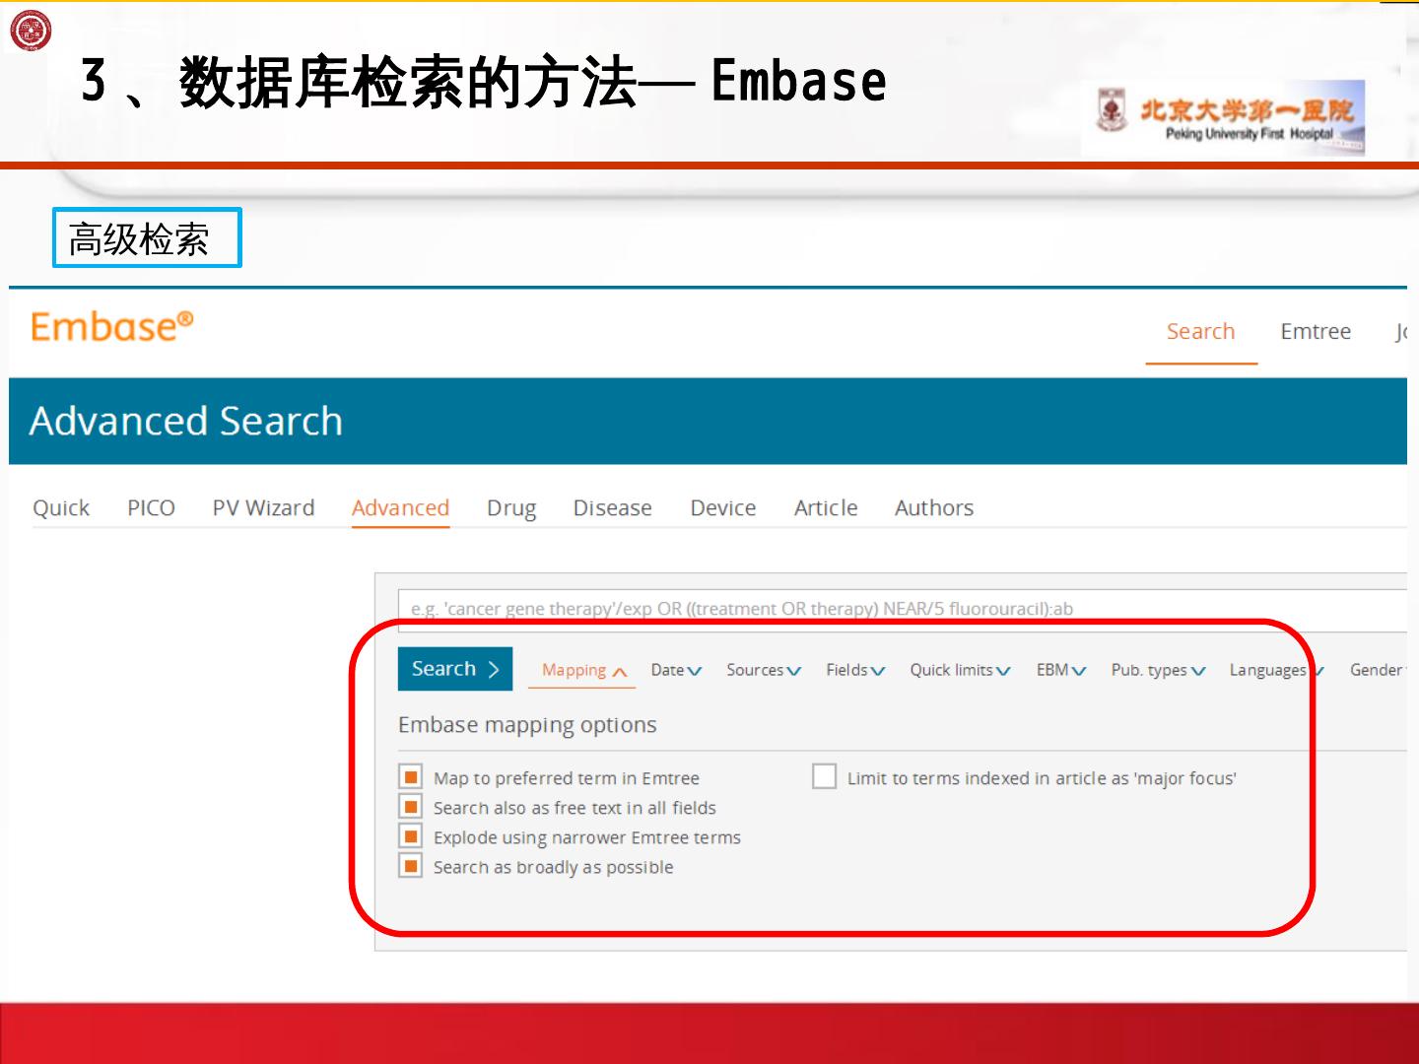Open the Search top navigation tab
The width and height of the screenshot is (1419, 1064).
click(1200, 331)
